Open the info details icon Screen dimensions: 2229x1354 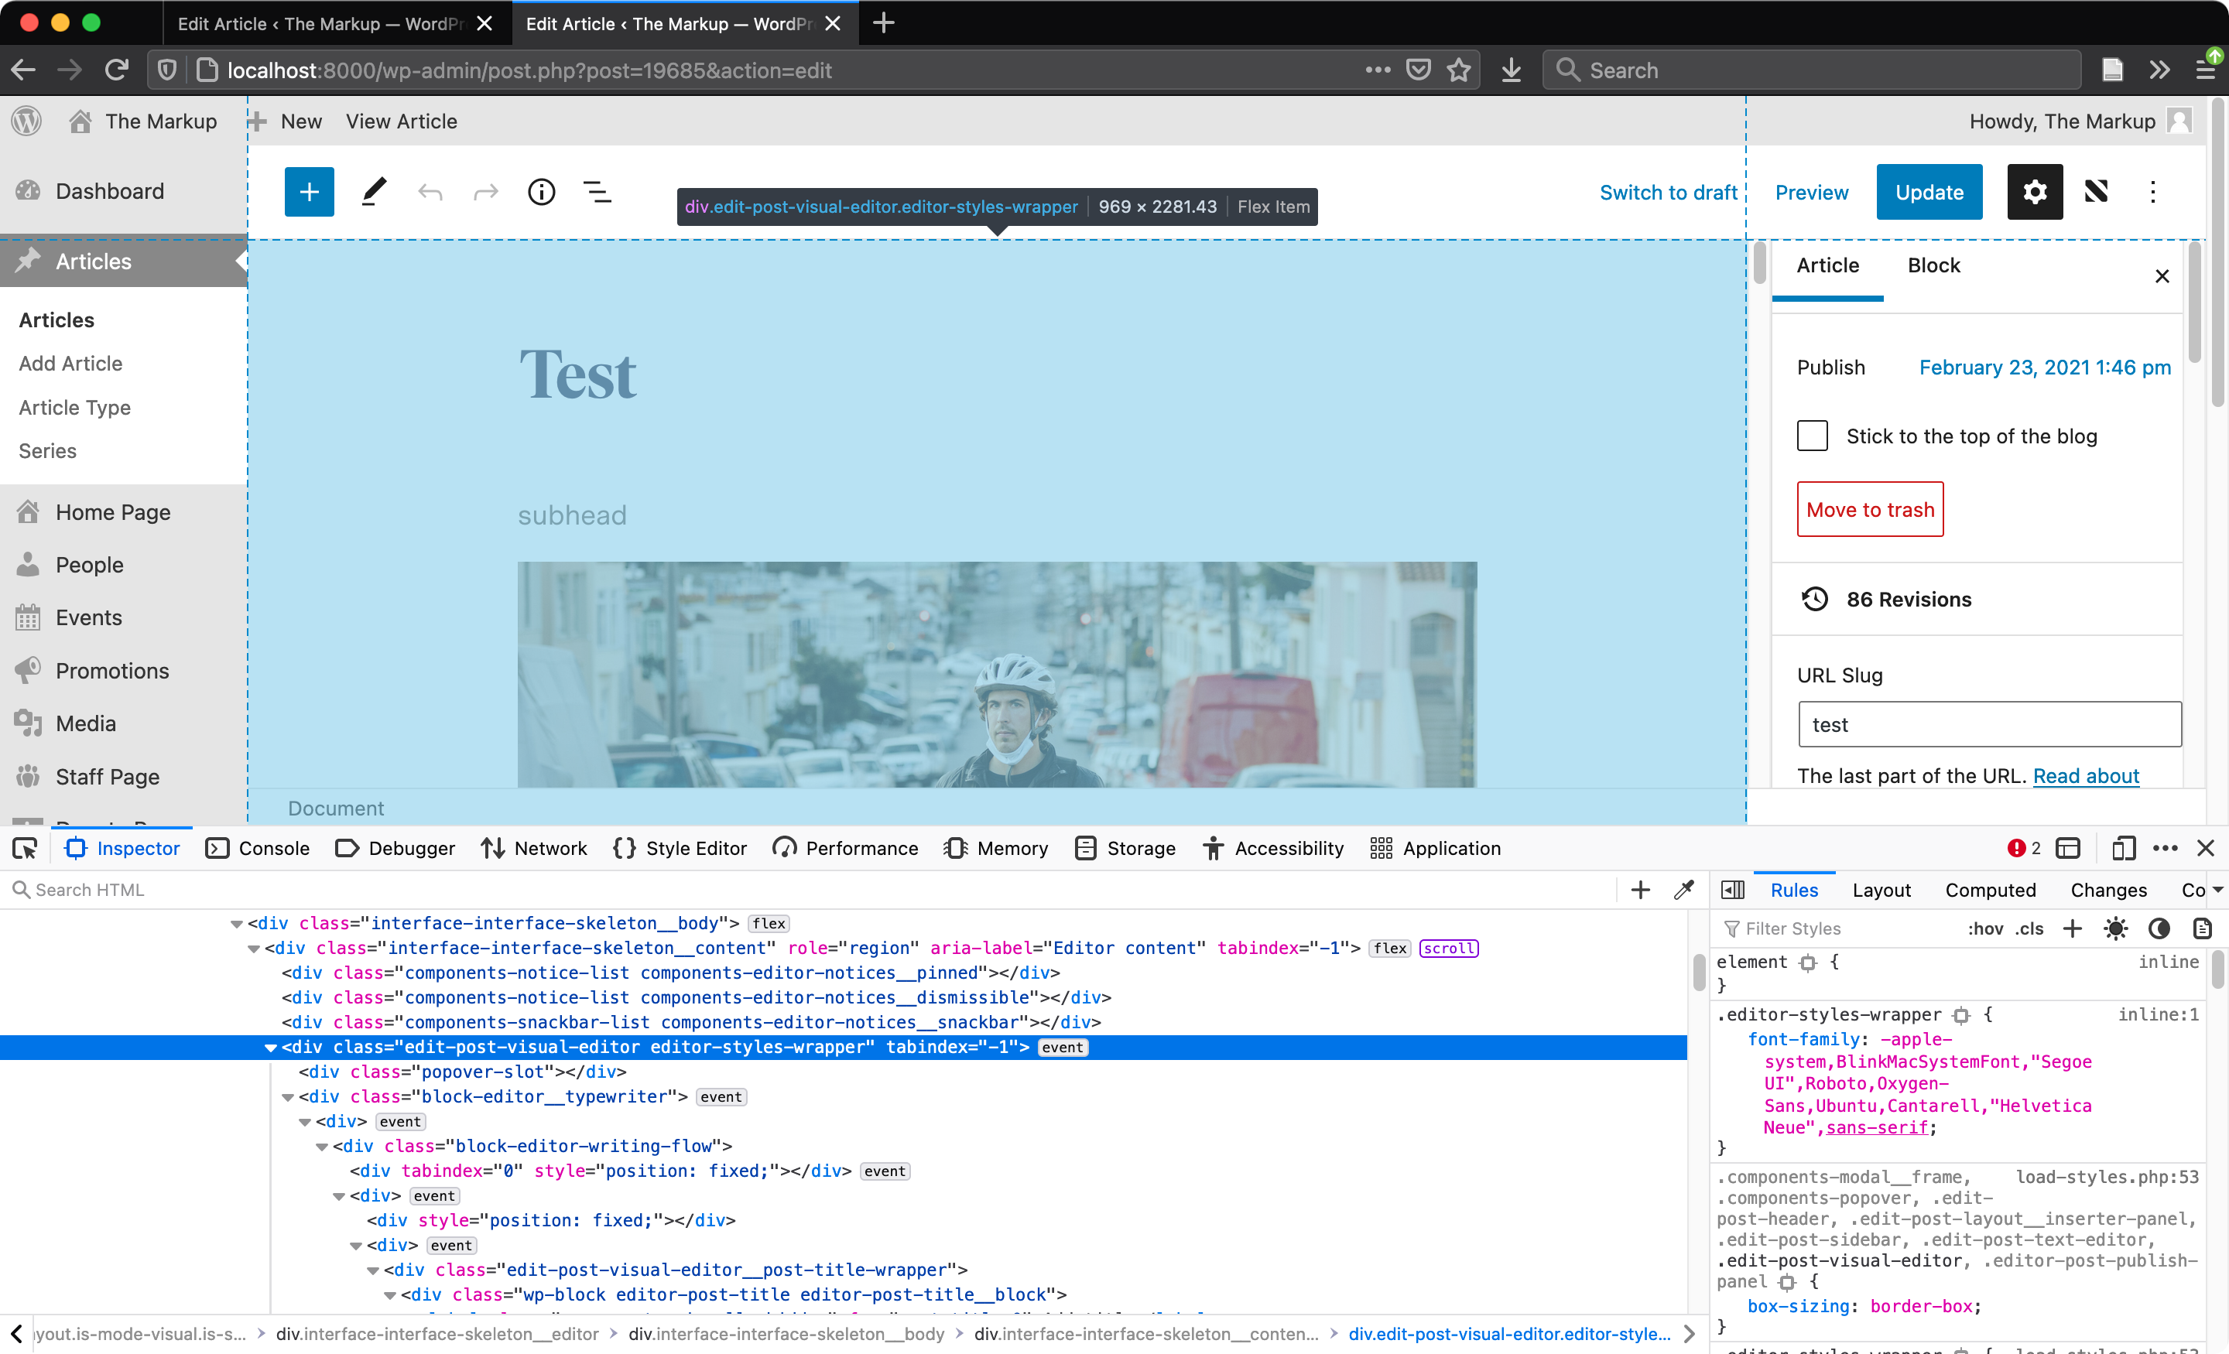tap(541, 192)
